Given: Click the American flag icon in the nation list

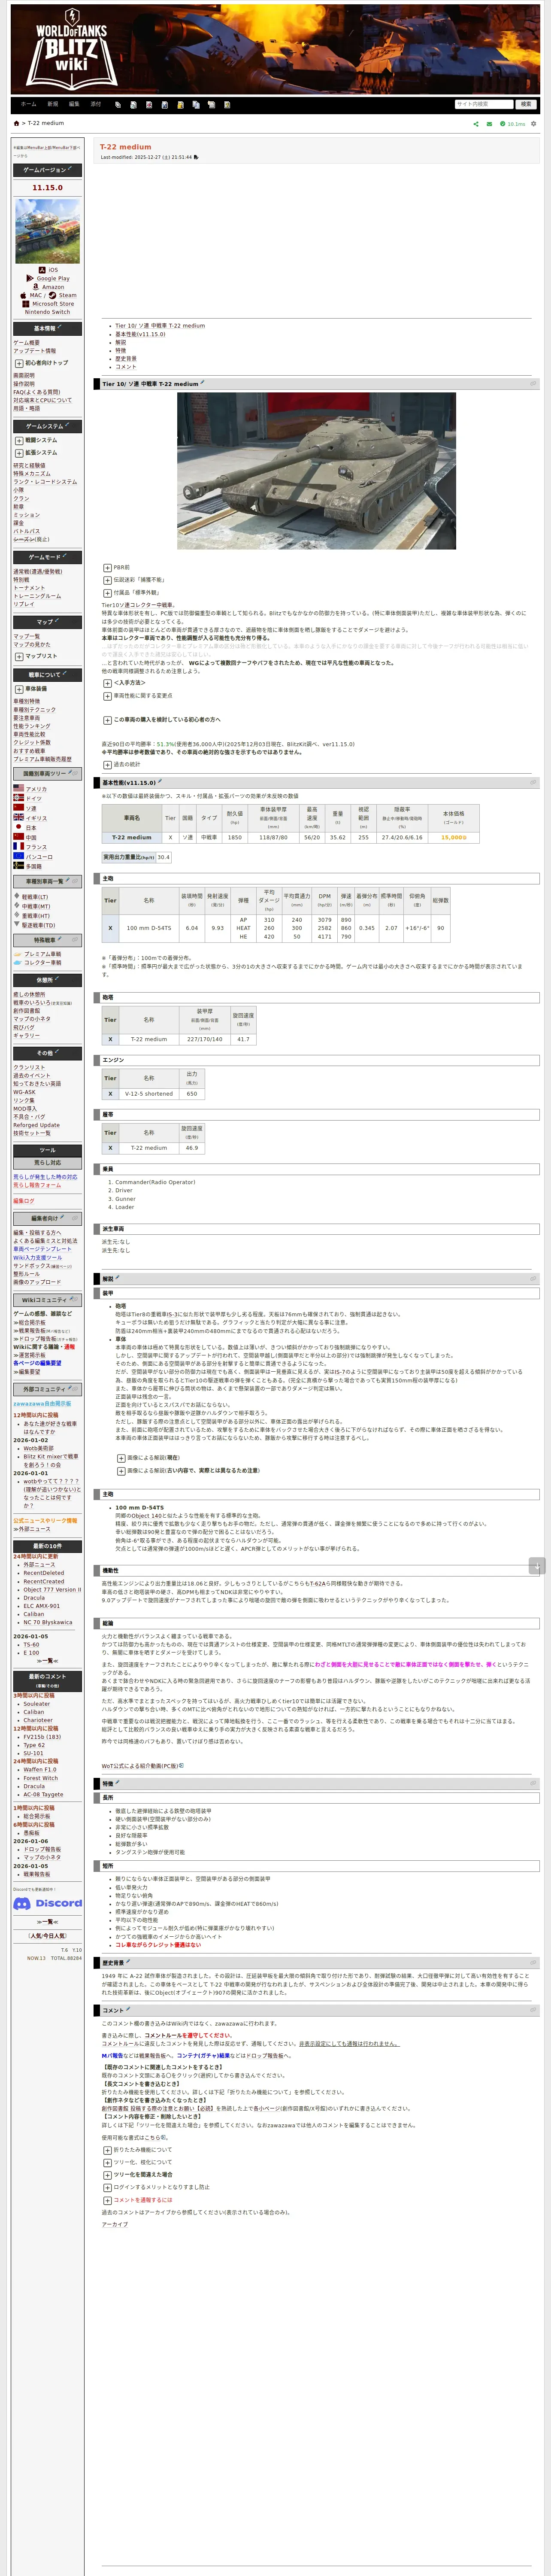Looking at the screenshot, I should 18,788.
